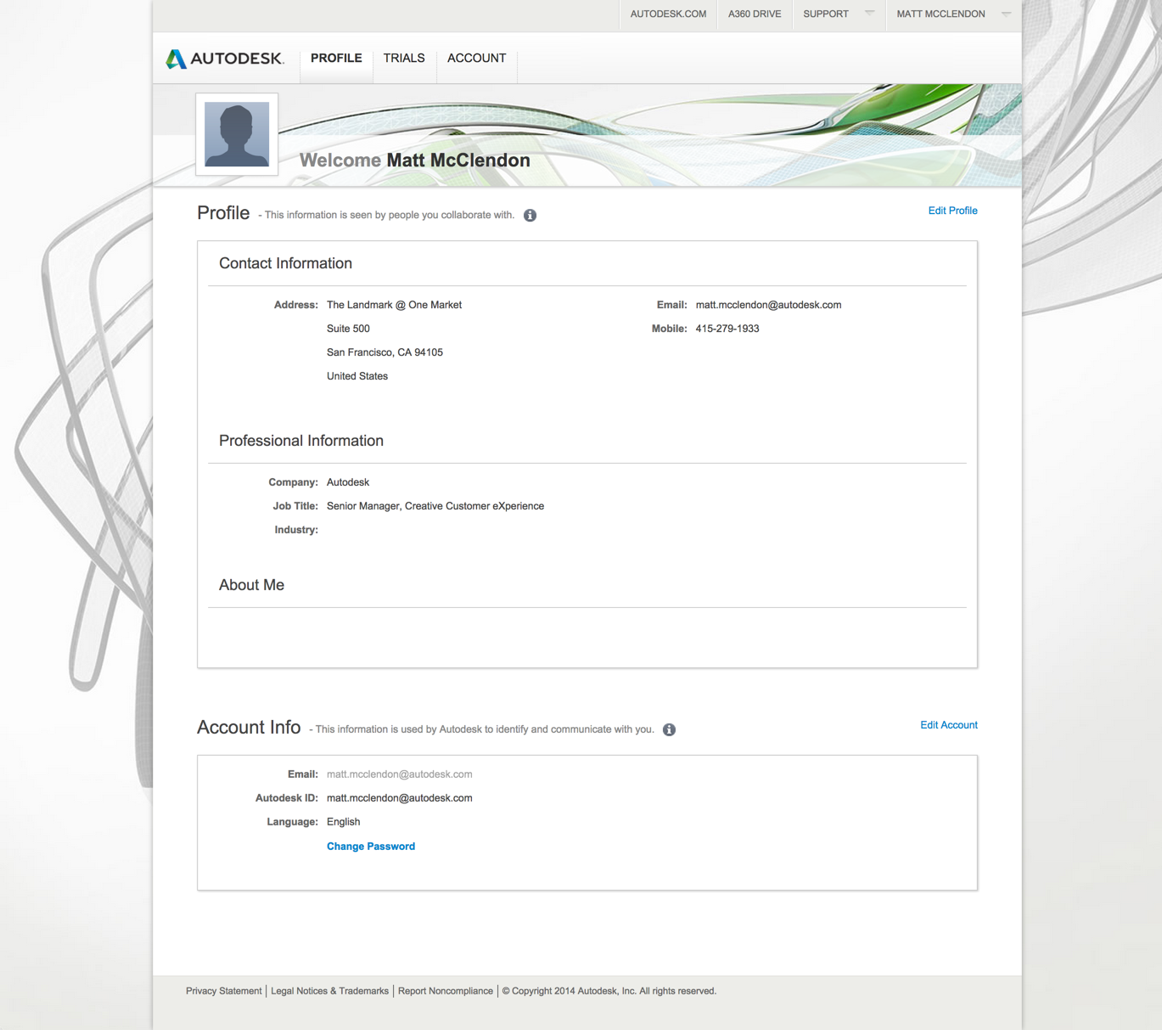1162x1030 pixels.
Task: Click the Change Password link
Action: pos(371,847)
